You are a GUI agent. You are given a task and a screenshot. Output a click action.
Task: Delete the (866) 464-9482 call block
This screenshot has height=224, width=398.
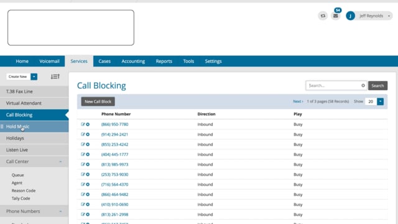point(88,194)
